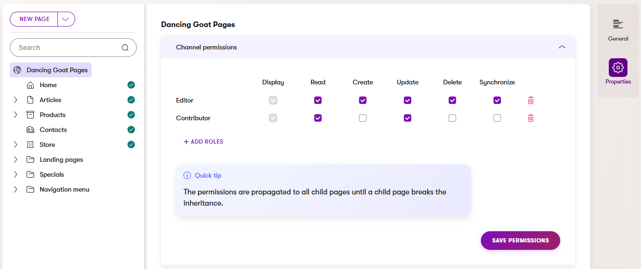This screenshot has height=269, width=641.
Task: Expand the Landing pages folder
Action: tap(15, 159)
